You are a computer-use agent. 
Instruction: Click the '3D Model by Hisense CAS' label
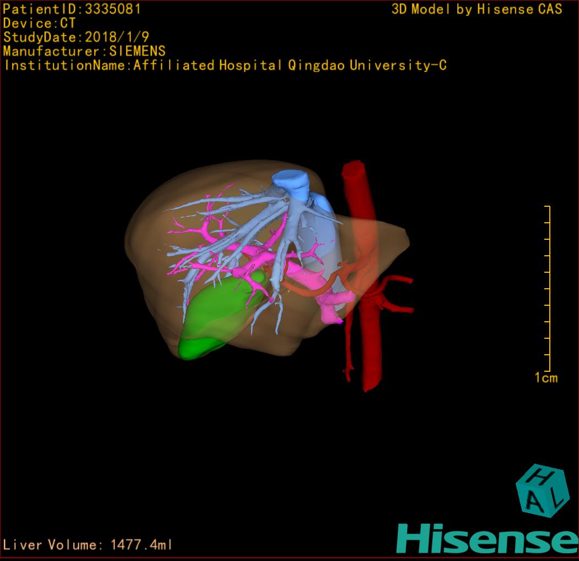point(477,9)
